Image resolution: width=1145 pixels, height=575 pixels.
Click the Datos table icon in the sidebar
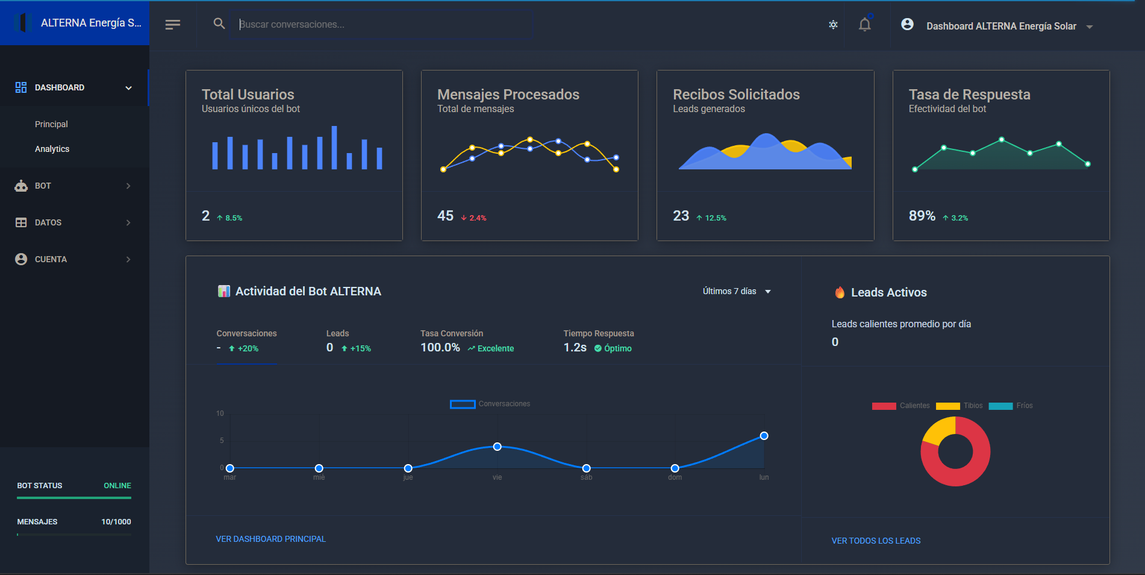point(20,222)
